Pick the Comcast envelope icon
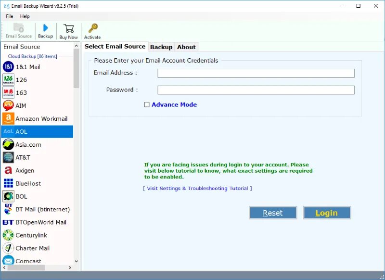Viewport: 385px width, 280px height. click(x=8, y=260)
